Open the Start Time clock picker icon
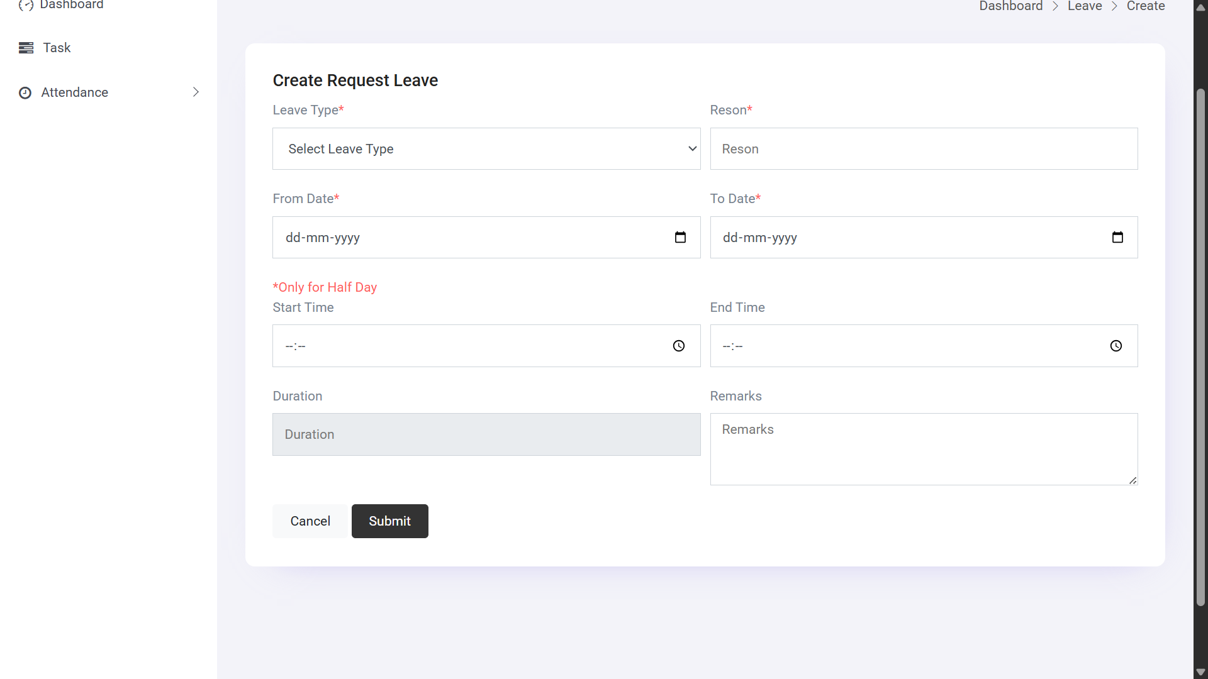 point(679,346)
